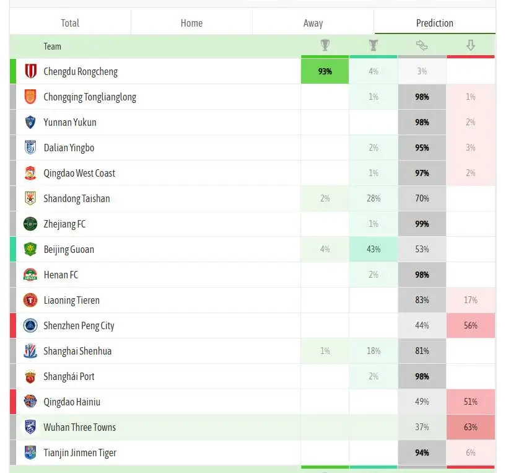Click the Wuhan Three Towns crest
The width and height of the screenshot is (511, 473).
point(30,427)
